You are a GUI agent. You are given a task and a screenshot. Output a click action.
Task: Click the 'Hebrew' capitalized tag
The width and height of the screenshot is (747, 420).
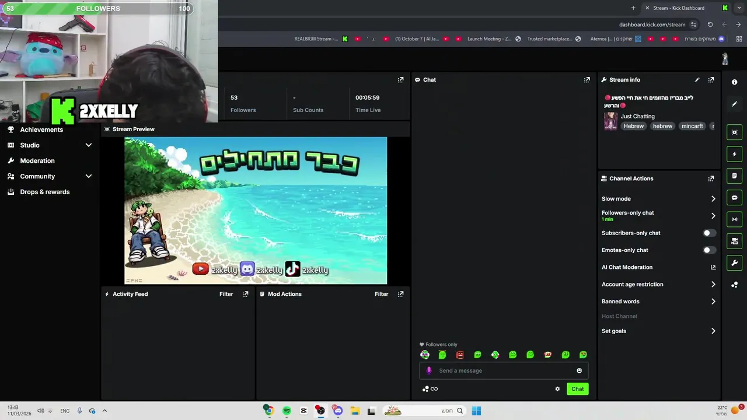coord(633,126)
